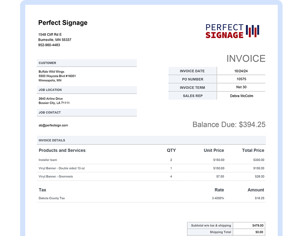Select the Vinyl Banner Double sided row
Image resolution: width=303 pixels, height=236 pixels.
tap(151, 168)
